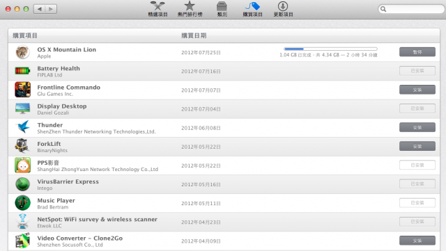The width and height of the screenshot is (446, 251).
Task: Click the OS X Mountain Lion icon
Action: [22, 52]
